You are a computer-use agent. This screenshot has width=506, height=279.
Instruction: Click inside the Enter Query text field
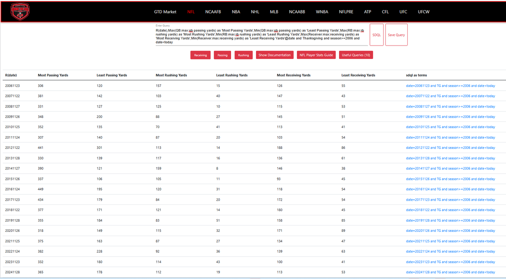tap(261, 36)
